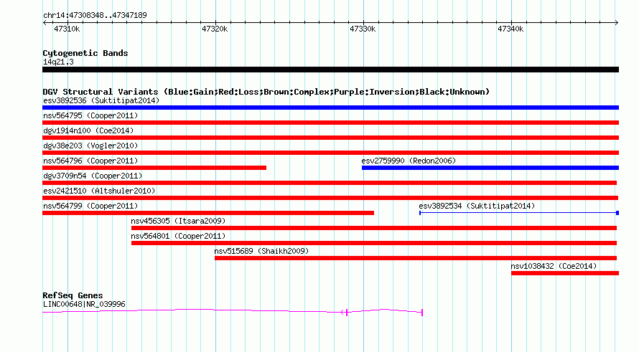Click the esv2421510 red loss bar
Viewport: 639px width, 352px height.
click(x=330, y=198)
